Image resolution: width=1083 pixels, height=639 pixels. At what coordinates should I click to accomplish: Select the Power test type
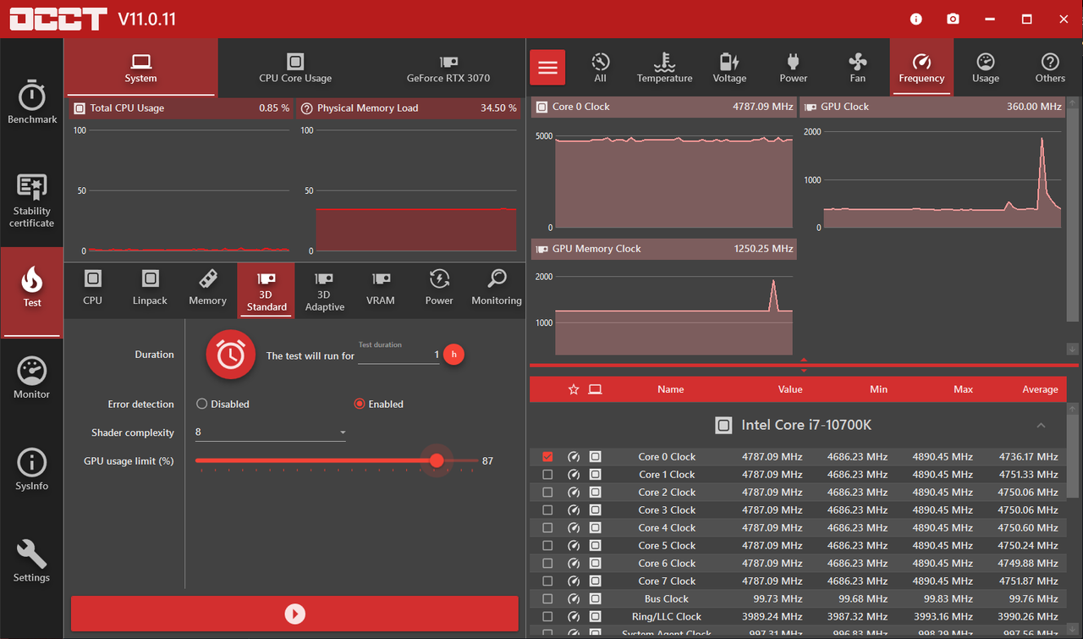click(439, 288)
